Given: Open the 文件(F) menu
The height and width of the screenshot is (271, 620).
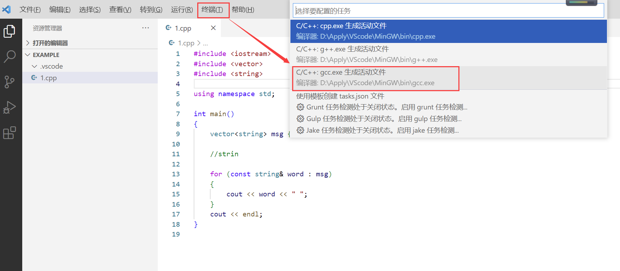Looking at the screenshot, I should pos(30,10).
